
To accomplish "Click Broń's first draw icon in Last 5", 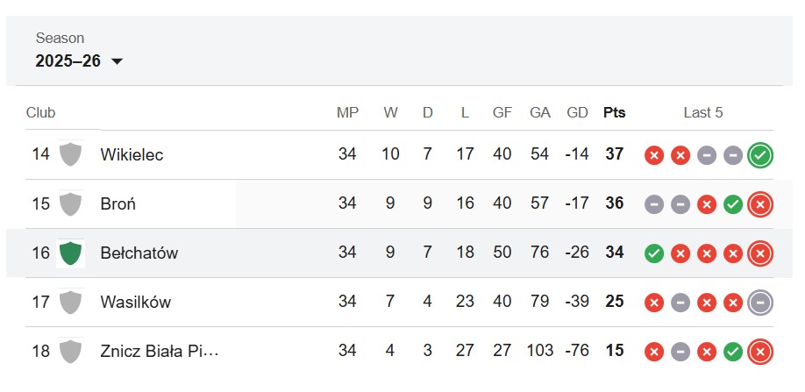I will 654,204.
